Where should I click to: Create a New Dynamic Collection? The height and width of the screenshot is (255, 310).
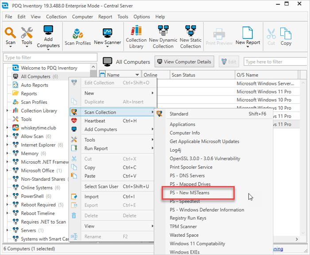coord(163,37)
